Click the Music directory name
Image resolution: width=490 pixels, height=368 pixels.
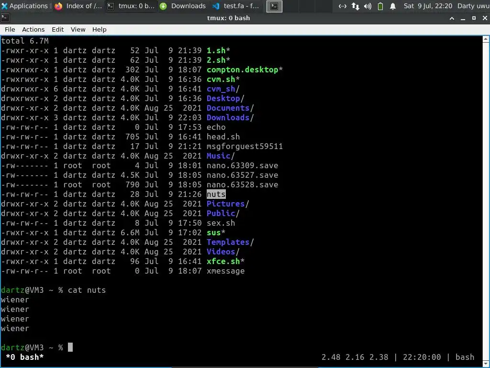point(218,156)
